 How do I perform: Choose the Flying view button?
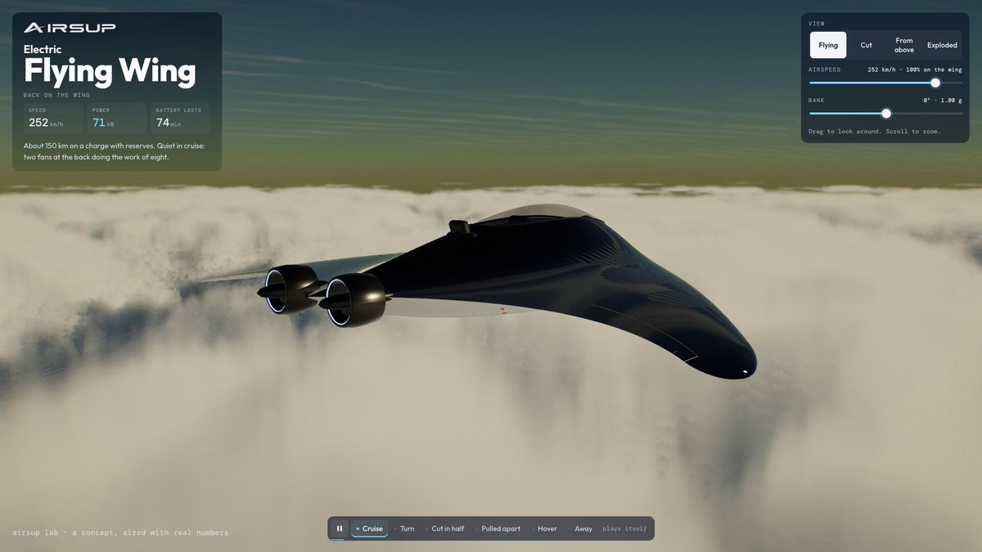828,45
